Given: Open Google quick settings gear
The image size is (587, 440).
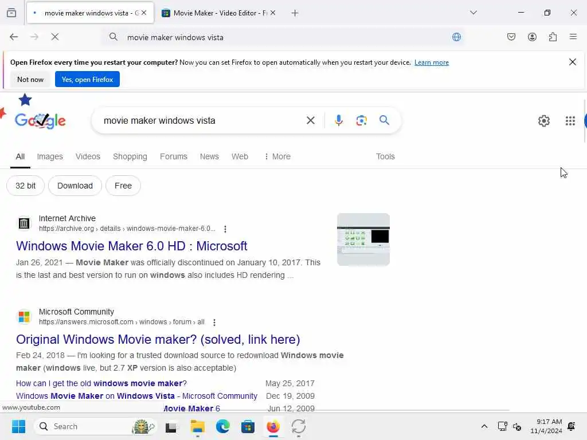Looking at the screenshot, I should tap(543, 121).
